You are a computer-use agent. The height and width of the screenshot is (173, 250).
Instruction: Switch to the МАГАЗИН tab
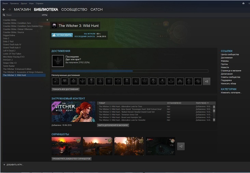(22, 10)
